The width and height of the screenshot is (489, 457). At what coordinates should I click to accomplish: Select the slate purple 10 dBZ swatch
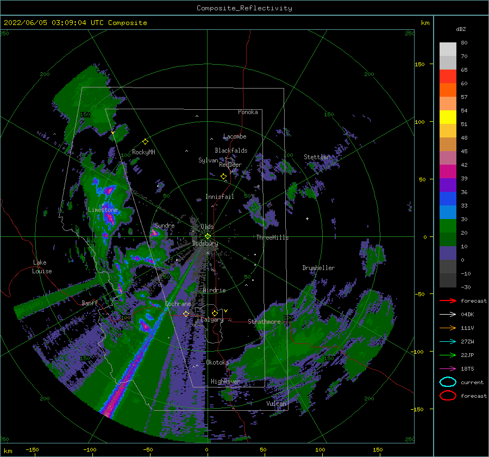tap(448, 253)
